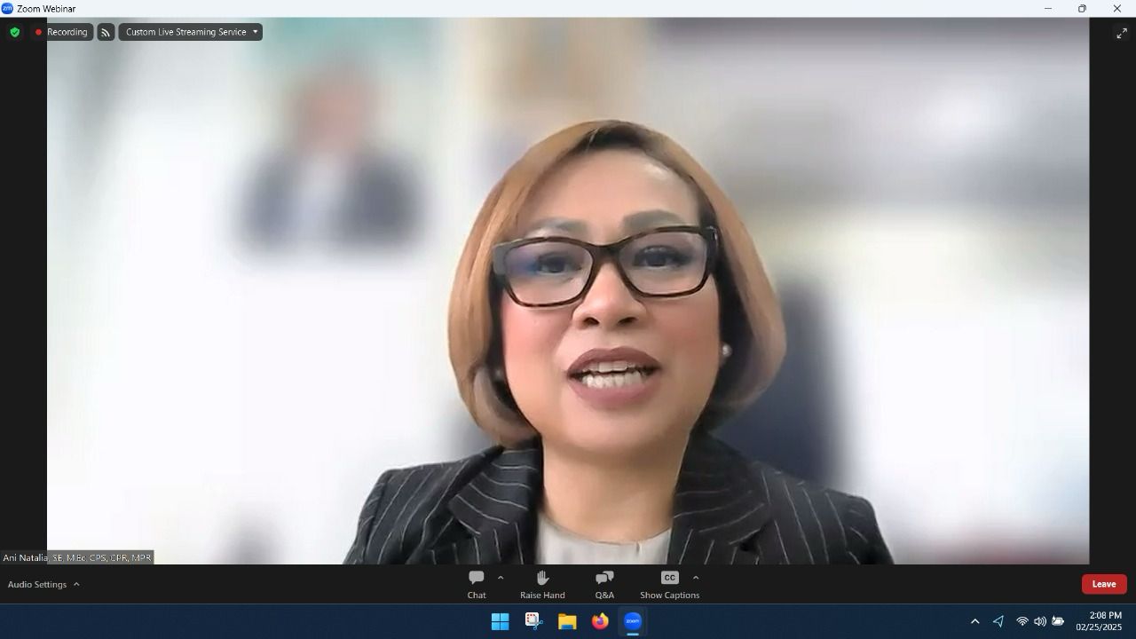Open Firefox from the taskbar
The width and height of the screenshot is (1136, 639).
[600, 621]
